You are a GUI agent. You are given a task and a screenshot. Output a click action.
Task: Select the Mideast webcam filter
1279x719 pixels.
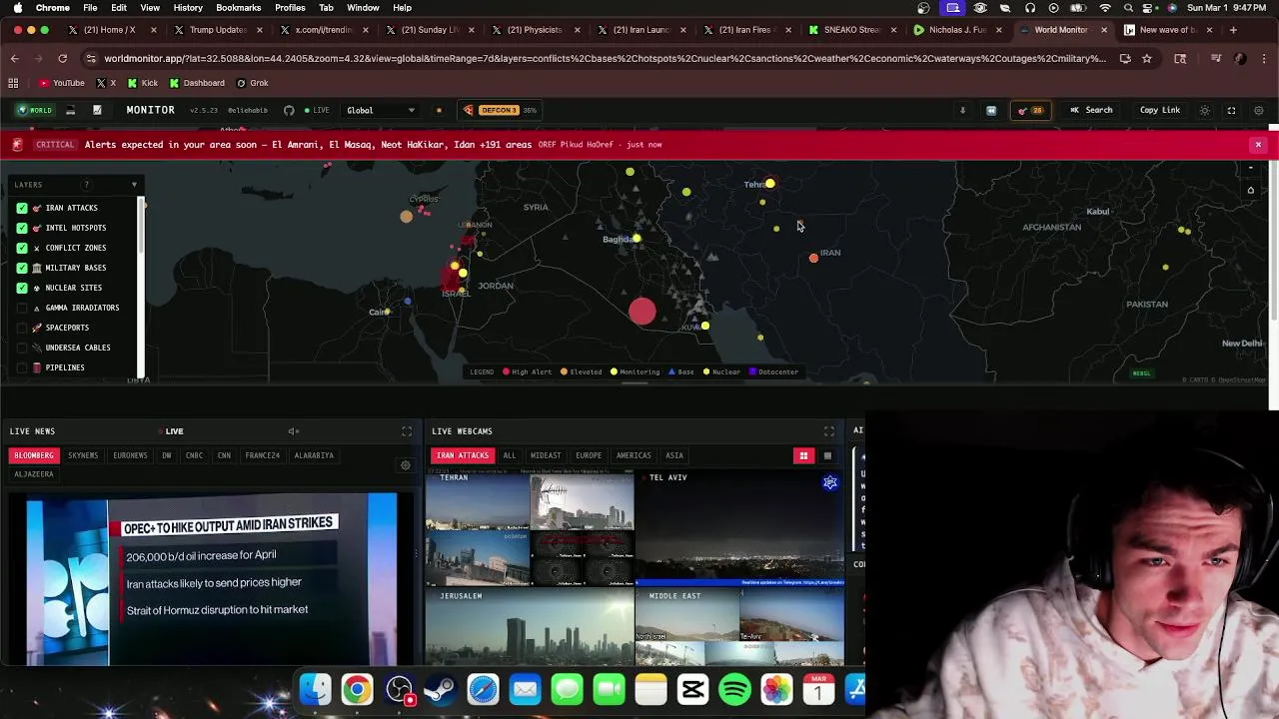coord(546,455)
